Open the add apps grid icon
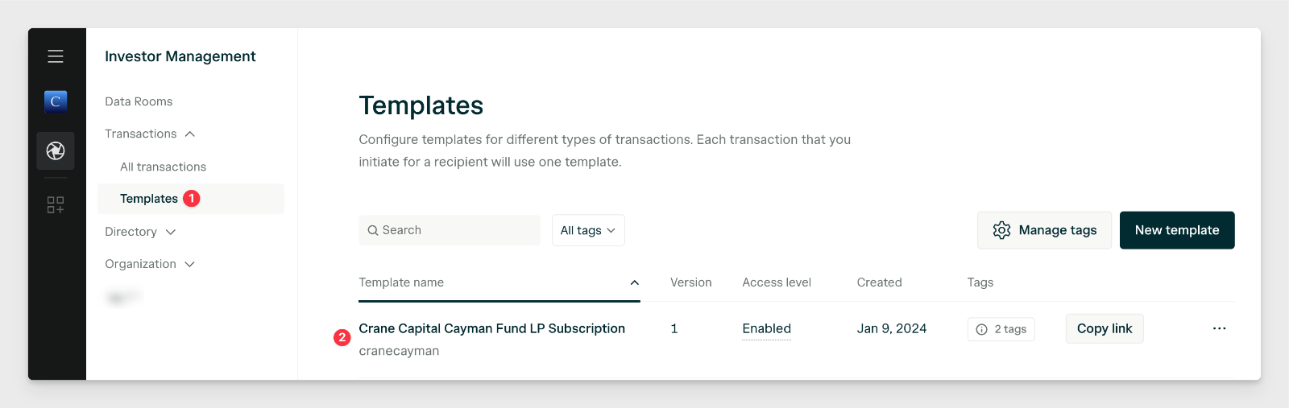This screenshot has height=408, width=1289. tap(56, 205)
